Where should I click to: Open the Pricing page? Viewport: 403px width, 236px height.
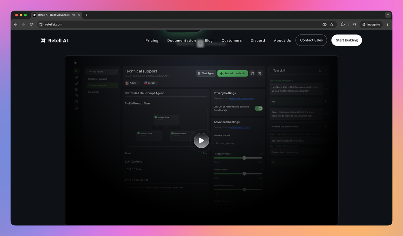pos(152,41)
